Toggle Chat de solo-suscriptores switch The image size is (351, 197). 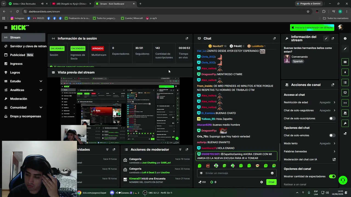[x=332, y=118]
